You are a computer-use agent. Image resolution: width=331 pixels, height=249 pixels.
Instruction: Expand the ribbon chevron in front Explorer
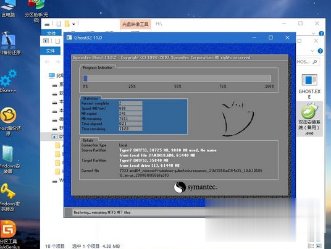(312, 51)
